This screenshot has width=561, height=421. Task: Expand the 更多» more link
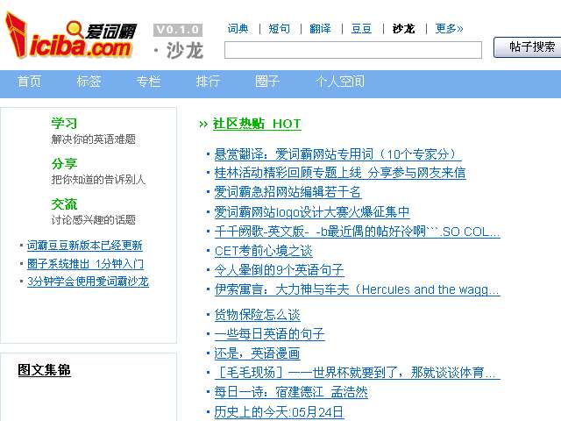(449, 29)
